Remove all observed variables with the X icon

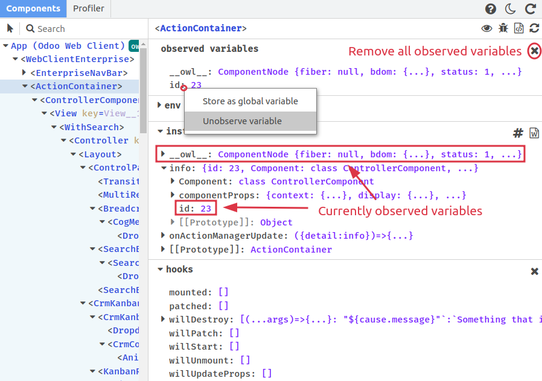534,51
